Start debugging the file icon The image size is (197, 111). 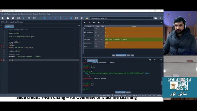click(45, 18)
